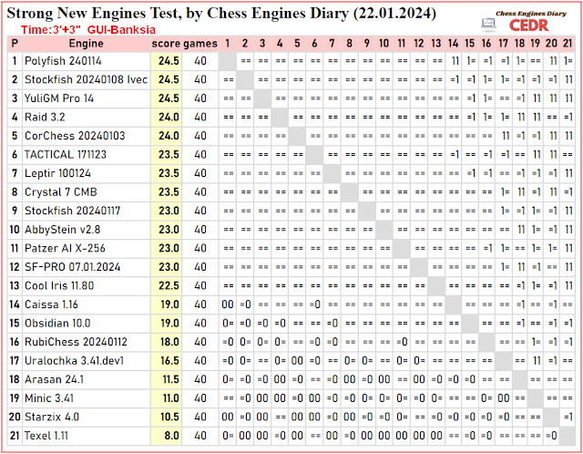Click Starzix's score cell 10.5
The width and height of the screenshot is (583, 454).
[x=166, y=417]
